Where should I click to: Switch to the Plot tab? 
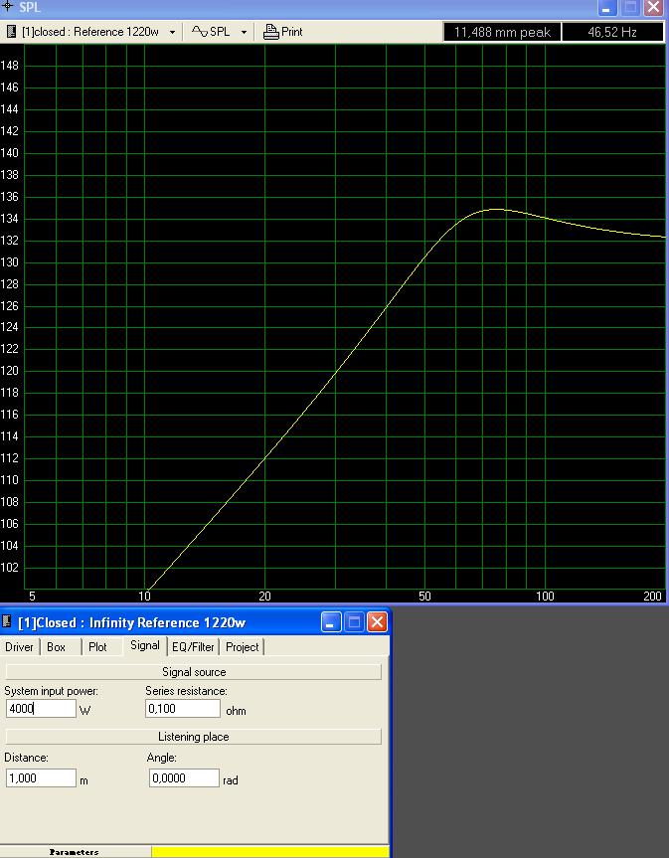coord(97,647)
